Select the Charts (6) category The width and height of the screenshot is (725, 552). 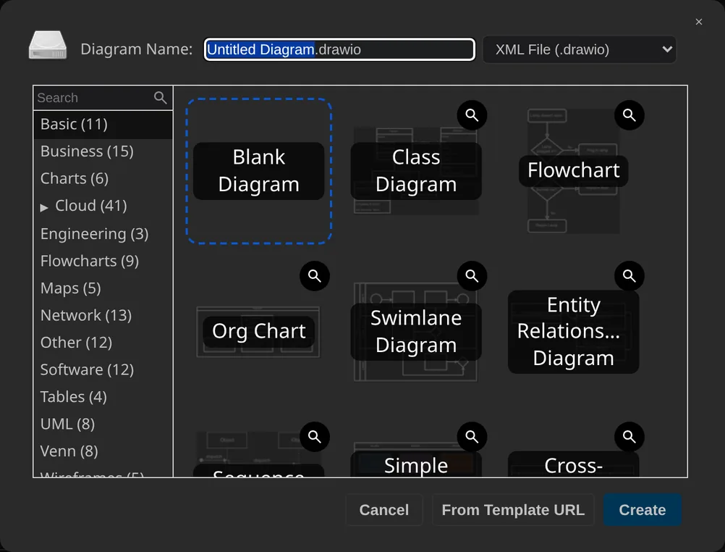click(103, 179)
